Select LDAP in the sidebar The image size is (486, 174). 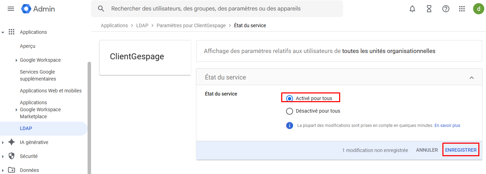44,128
